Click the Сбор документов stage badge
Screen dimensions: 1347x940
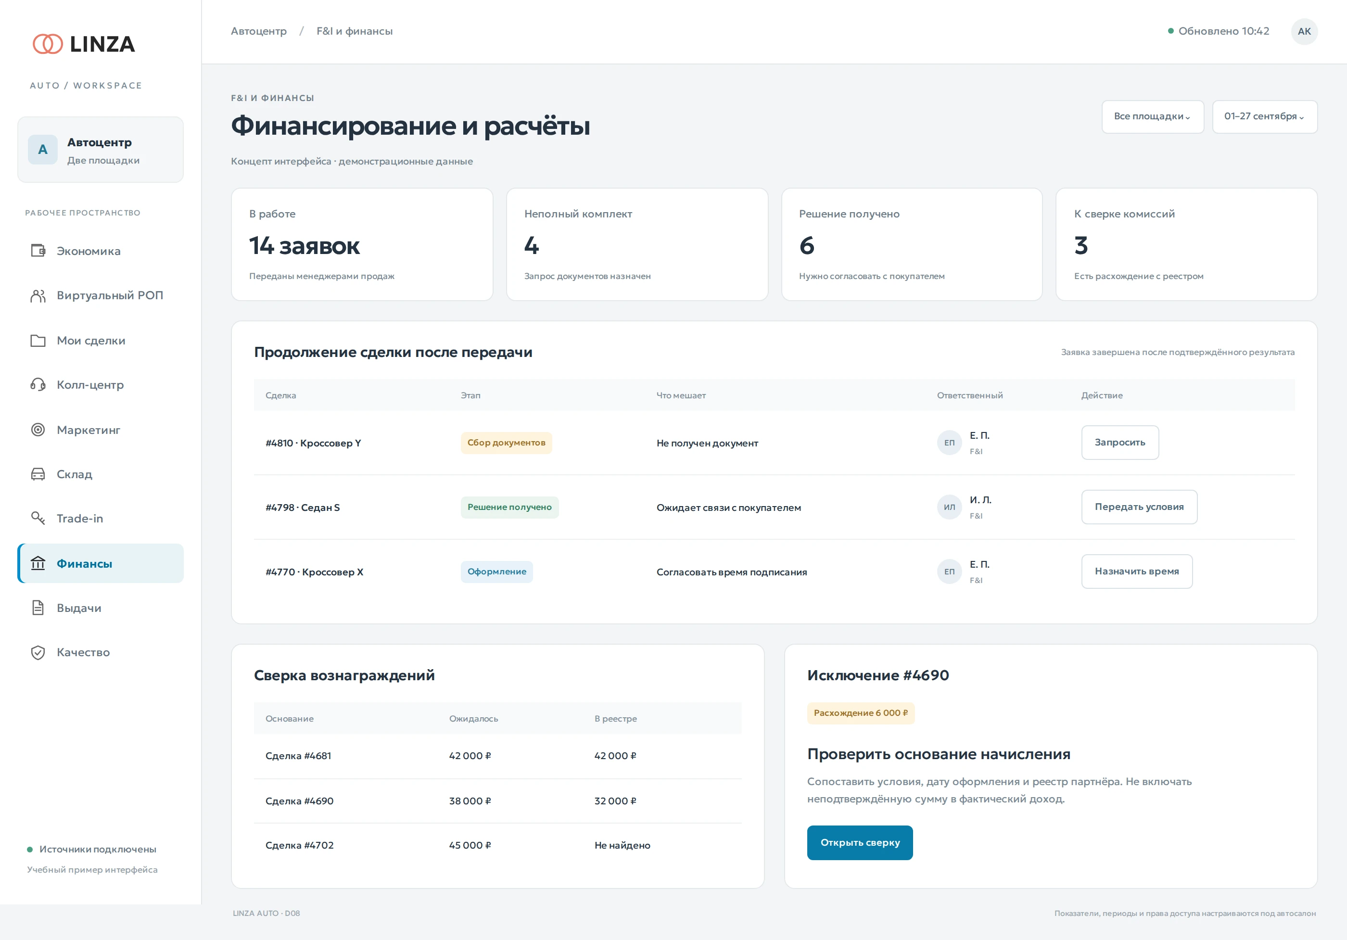[506, 443]
